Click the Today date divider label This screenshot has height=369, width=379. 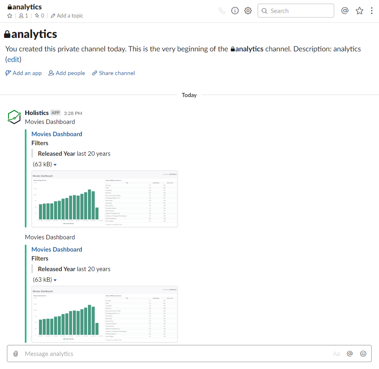[189, 95]
